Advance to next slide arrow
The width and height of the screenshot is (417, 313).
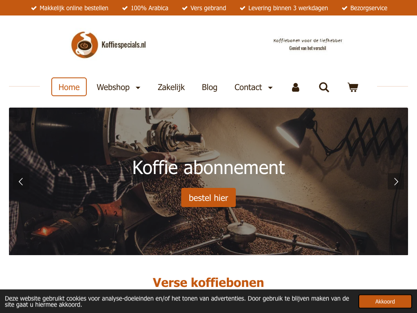coord(396,181)
